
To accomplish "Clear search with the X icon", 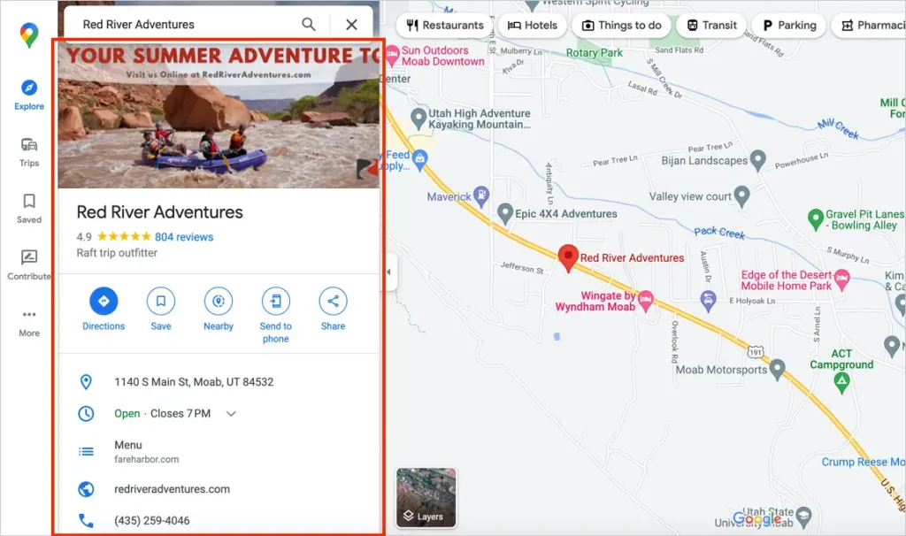I will coord(351,24).
